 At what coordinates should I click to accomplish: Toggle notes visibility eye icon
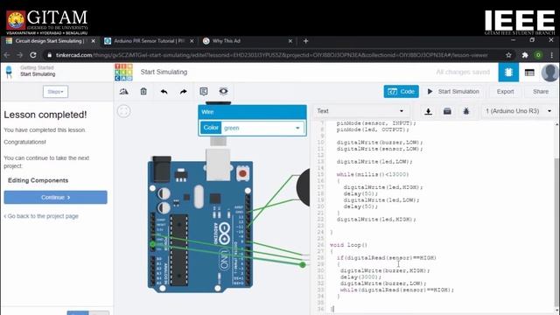[224, 91]
